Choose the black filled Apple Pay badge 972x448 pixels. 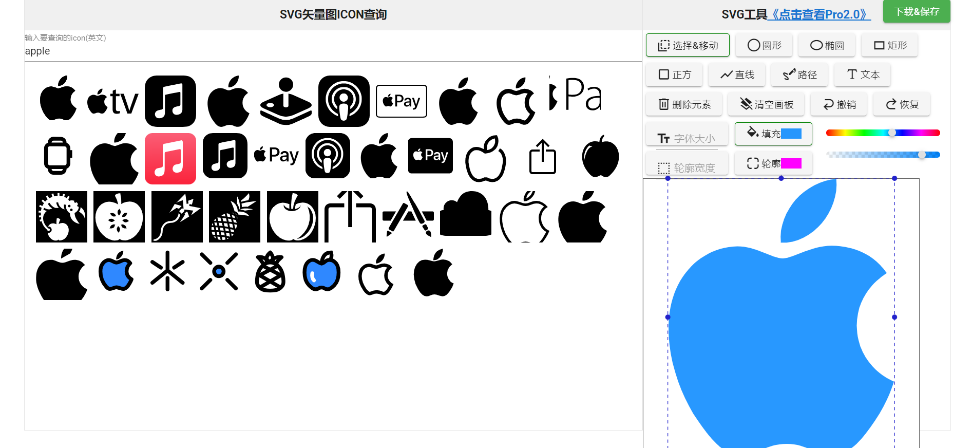click(x=430, y=156)
